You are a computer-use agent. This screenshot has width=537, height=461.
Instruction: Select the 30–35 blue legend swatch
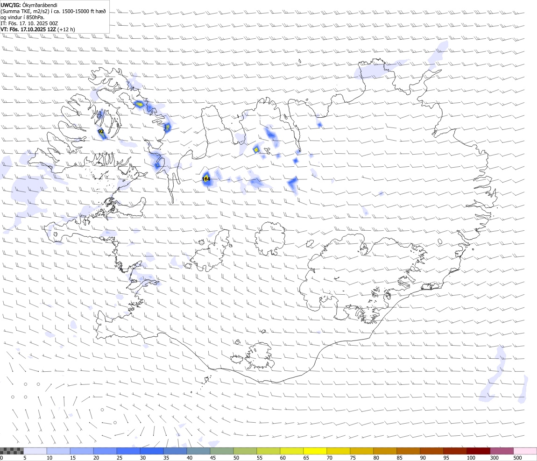(152, 451)
